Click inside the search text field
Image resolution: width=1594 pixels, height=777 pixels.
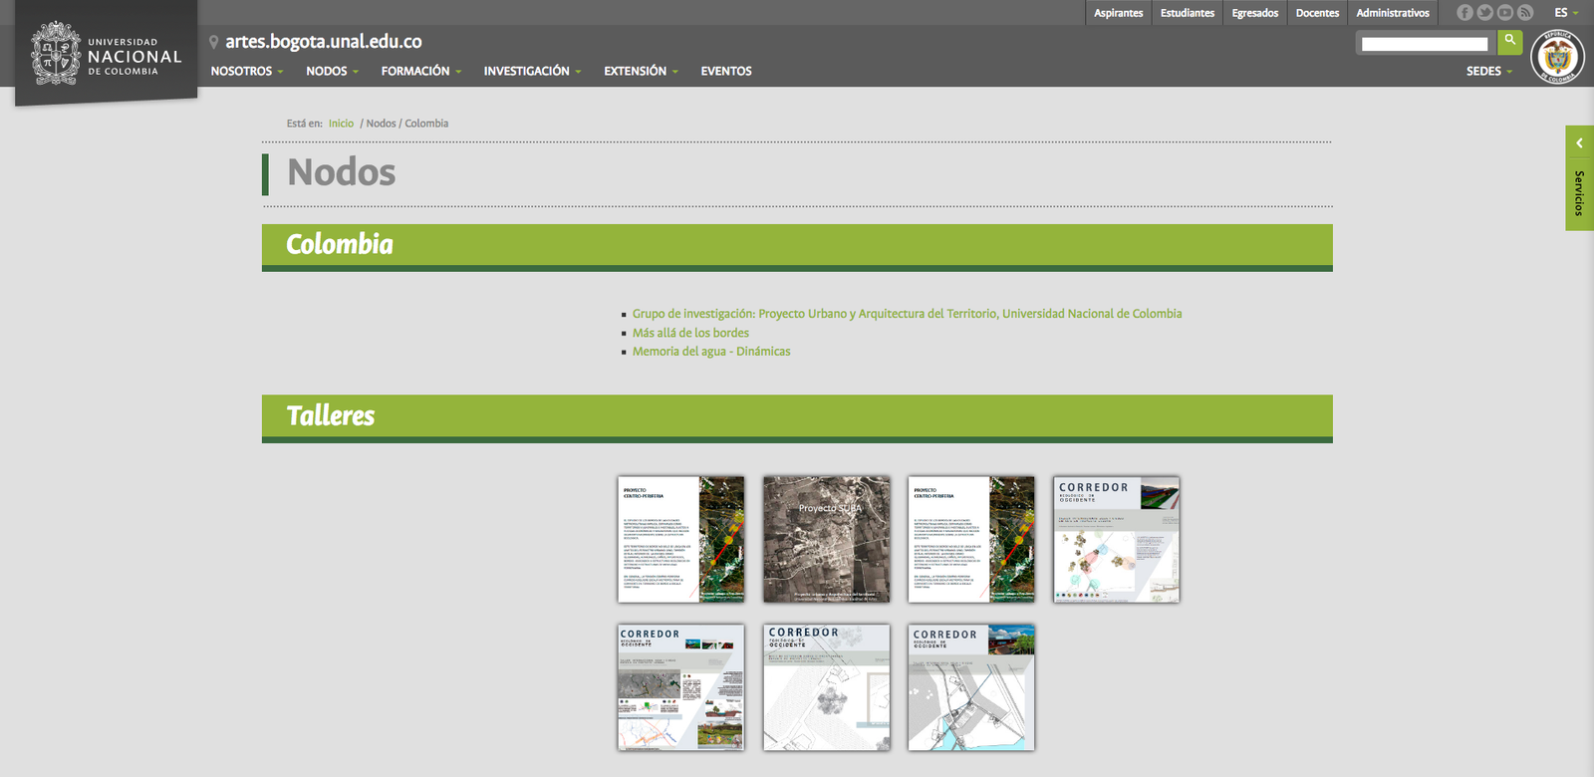click(x=1424, y=44)
